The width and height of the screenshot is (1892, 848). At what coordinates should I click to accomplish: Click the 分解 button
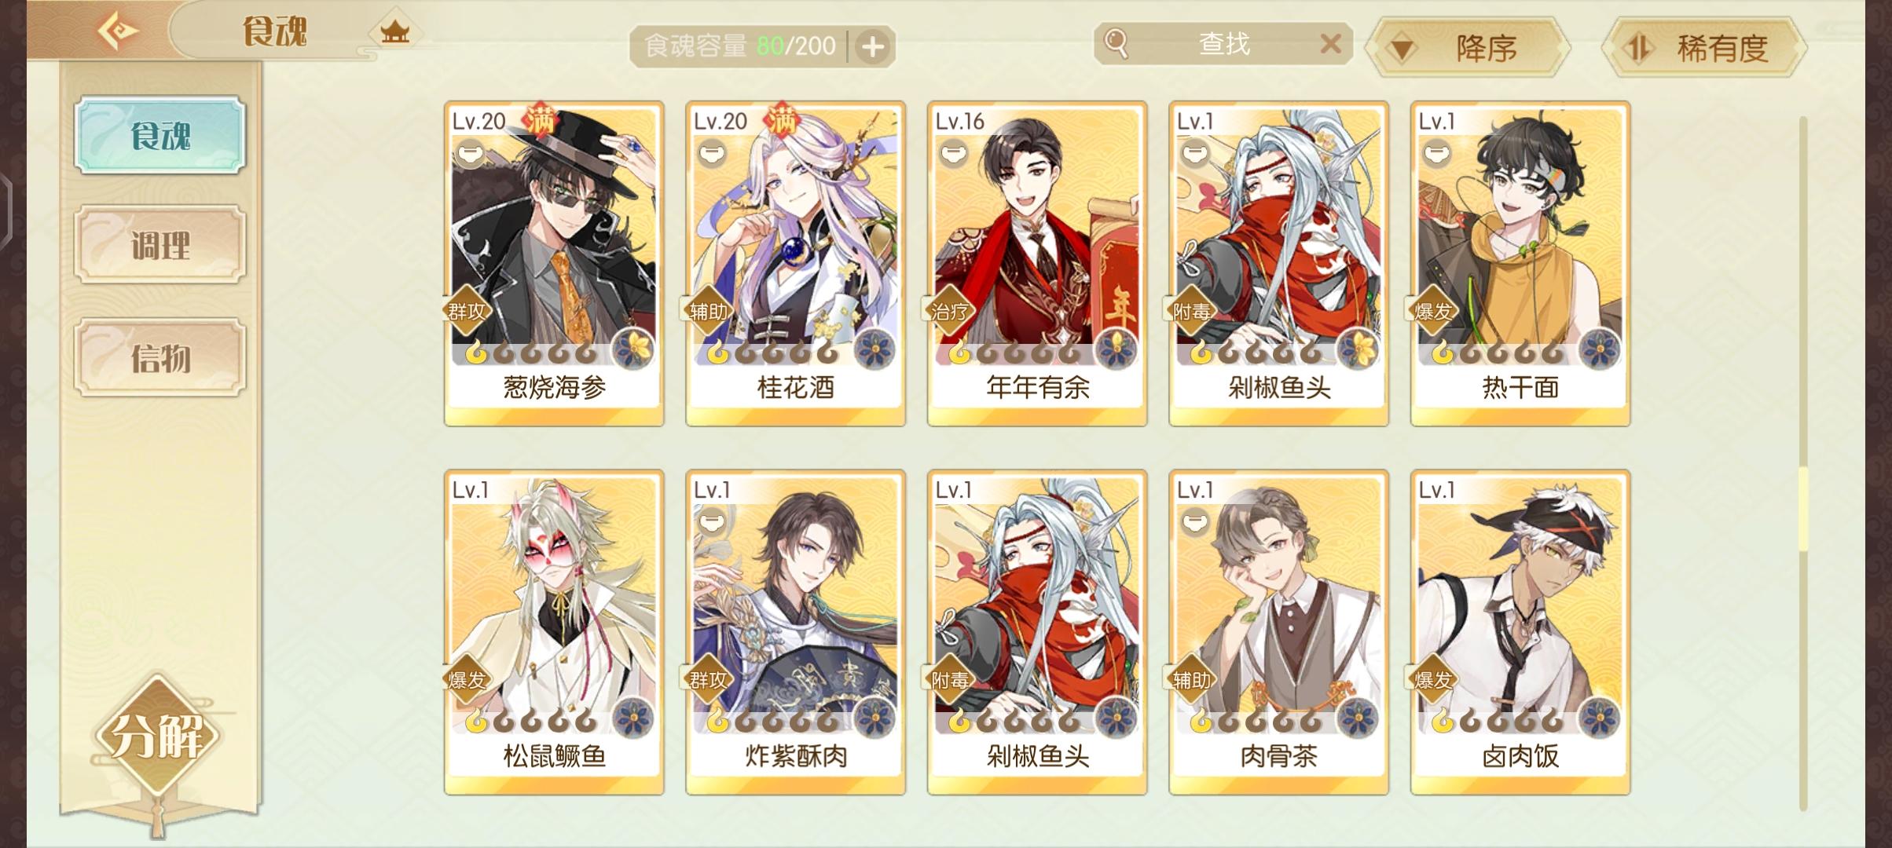pyautogui.click(x=157, y=737)
